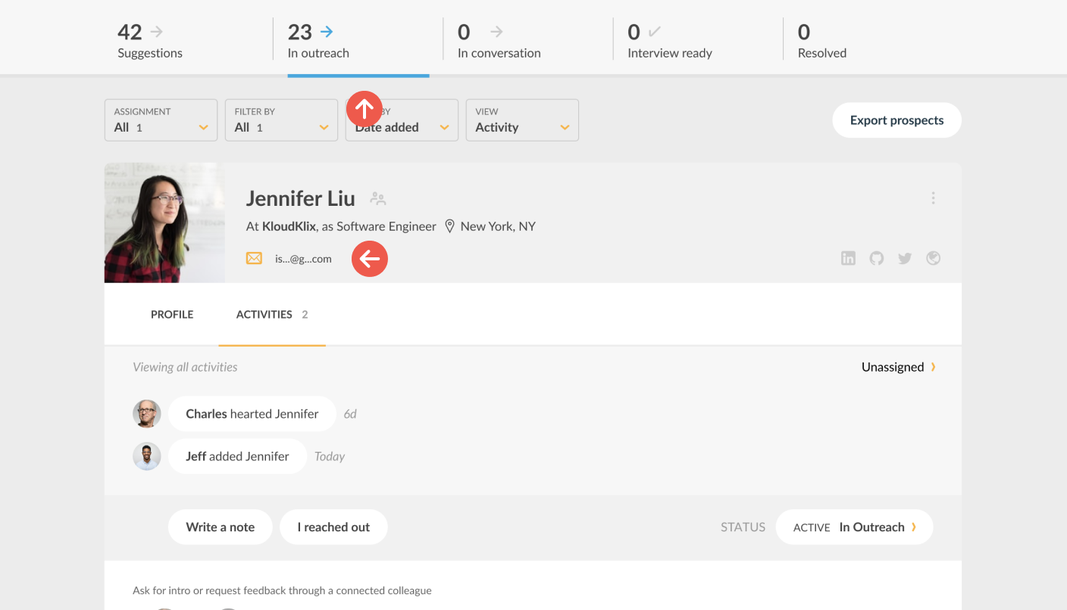The width and height of the screenshot is (1067, 610).
Task: Expand the Unassigned assignee selector
Action: (899, 367)
